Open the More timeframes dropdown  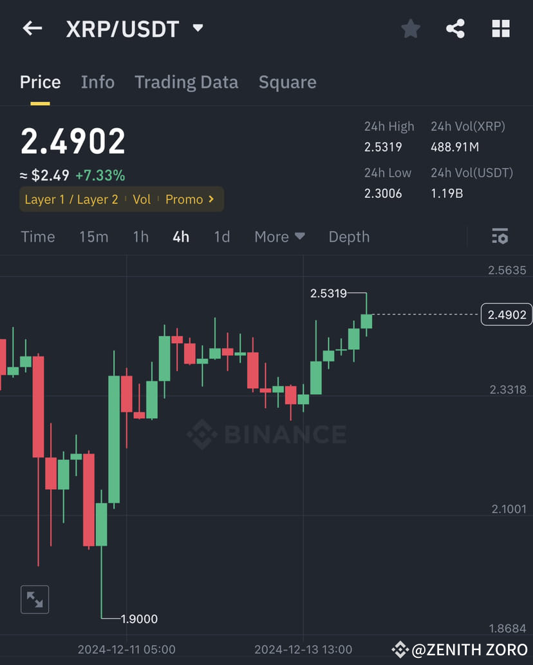(x=279, y=236)
